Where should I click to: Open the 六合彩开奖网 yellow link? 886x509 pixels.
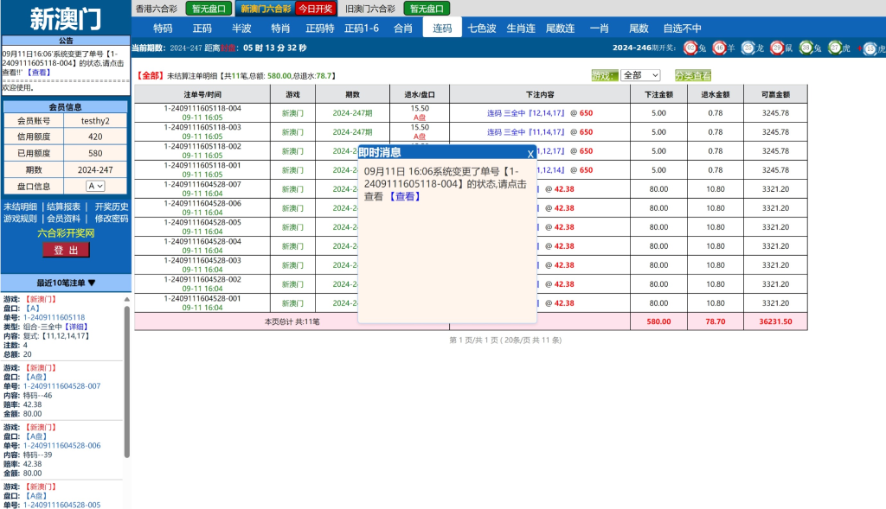pos(66,233)
